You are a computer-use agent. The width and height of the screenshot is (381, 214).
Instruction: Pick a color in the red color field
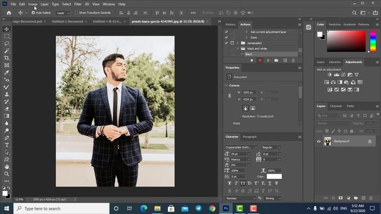346,41
